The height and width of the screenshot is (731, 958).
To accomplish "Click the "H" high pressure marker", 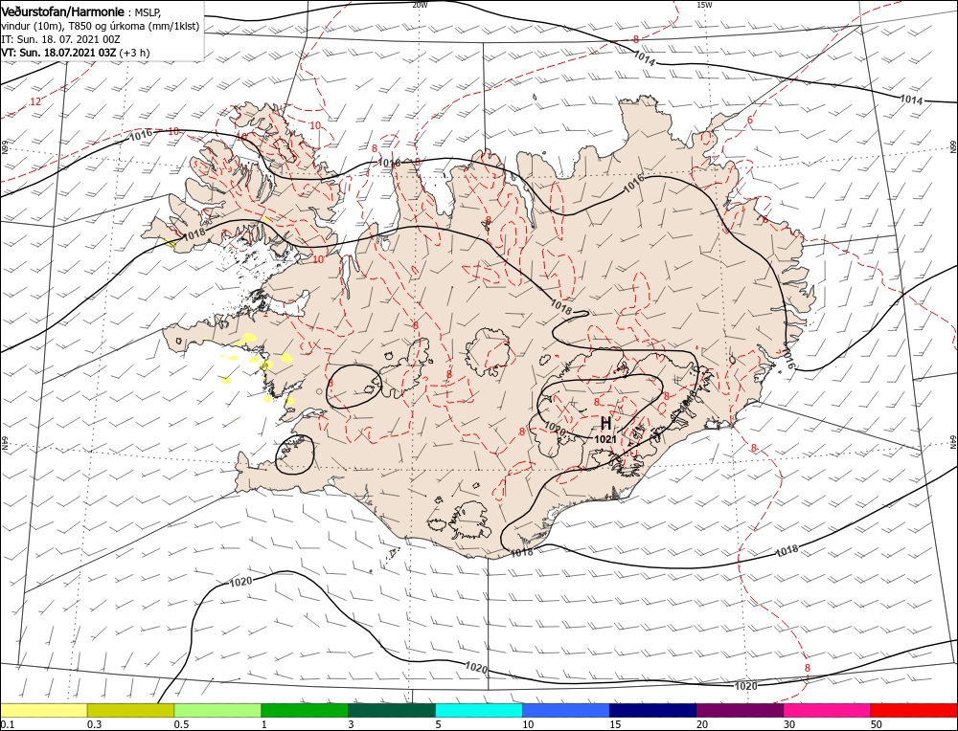I will tap(605, 424).
